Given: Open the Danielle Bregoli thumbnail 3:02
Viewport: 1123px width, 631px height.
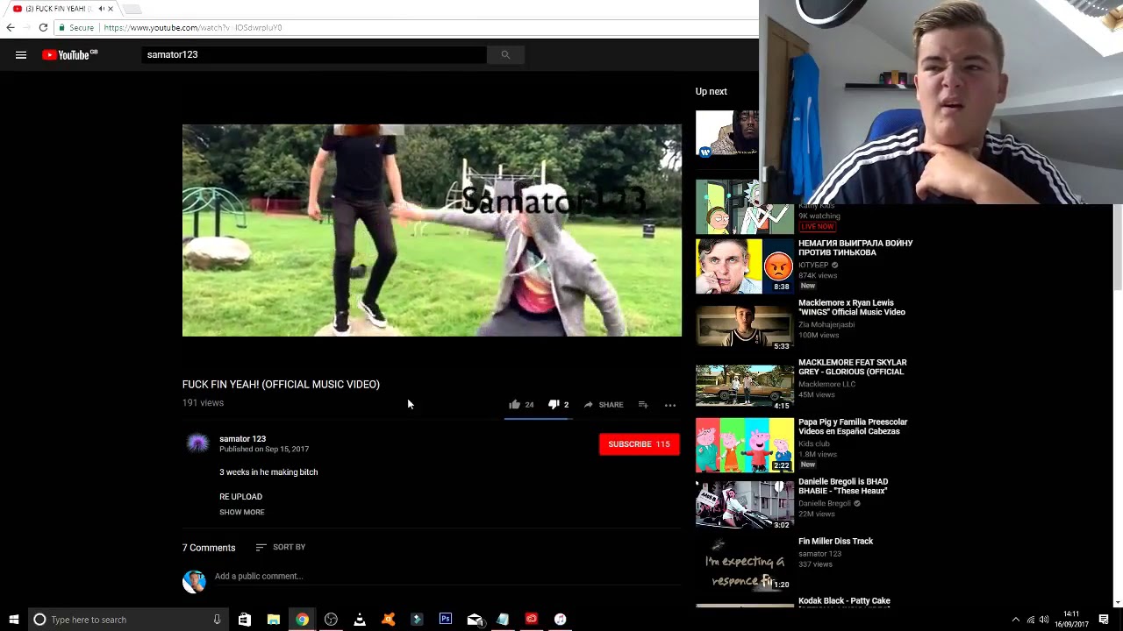Looking at the screenshot, I should coord(745,505).
